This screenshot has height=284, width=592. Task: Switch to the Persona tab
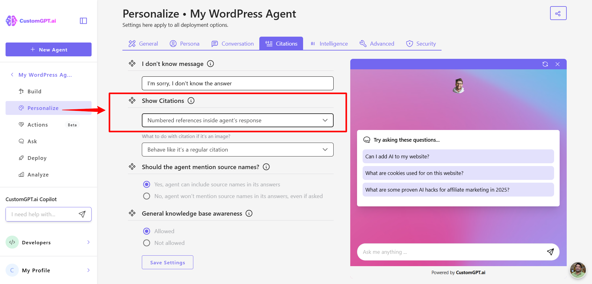click(x=185, y=44)
